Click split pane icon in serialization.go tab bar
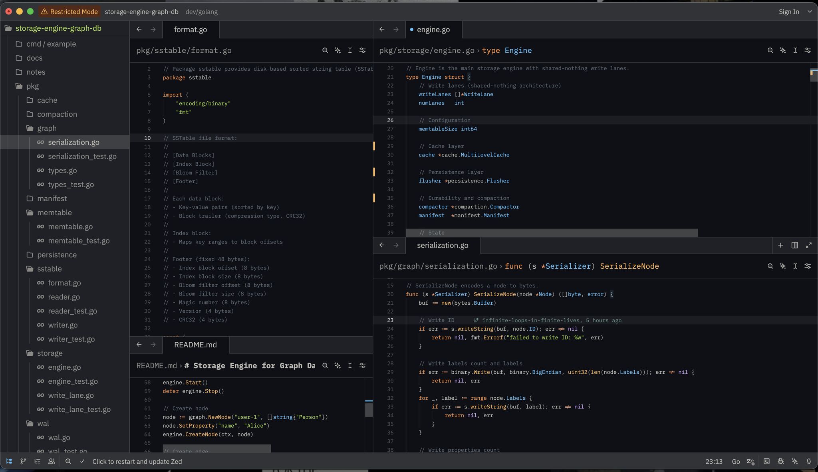 tap(795, 245)
